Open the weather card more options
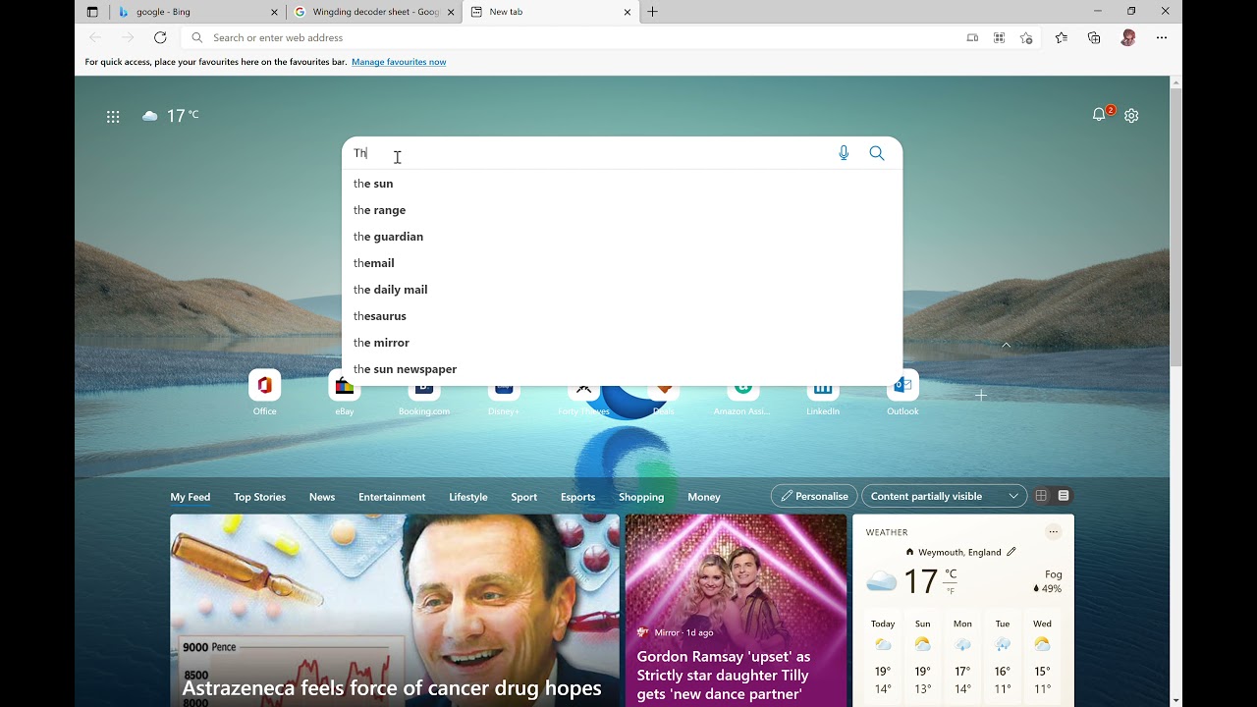Screen dimensions: 1257x707 click(1053, 532)
